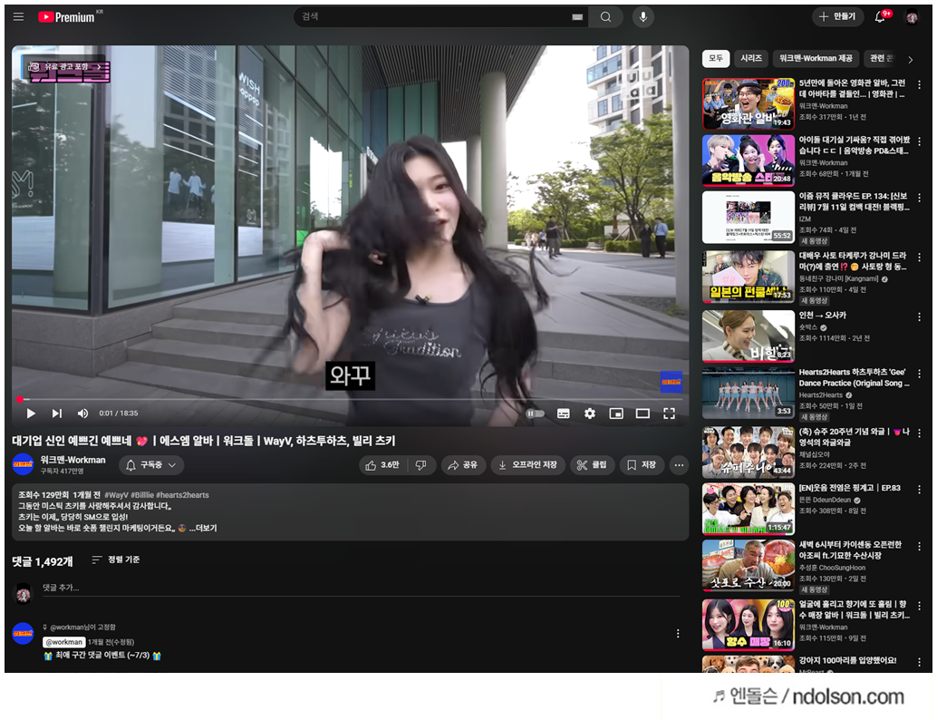The image size is (937, 720).
Task: Open options for Hearts2Hearts Gee video
Action: (919, 374)
